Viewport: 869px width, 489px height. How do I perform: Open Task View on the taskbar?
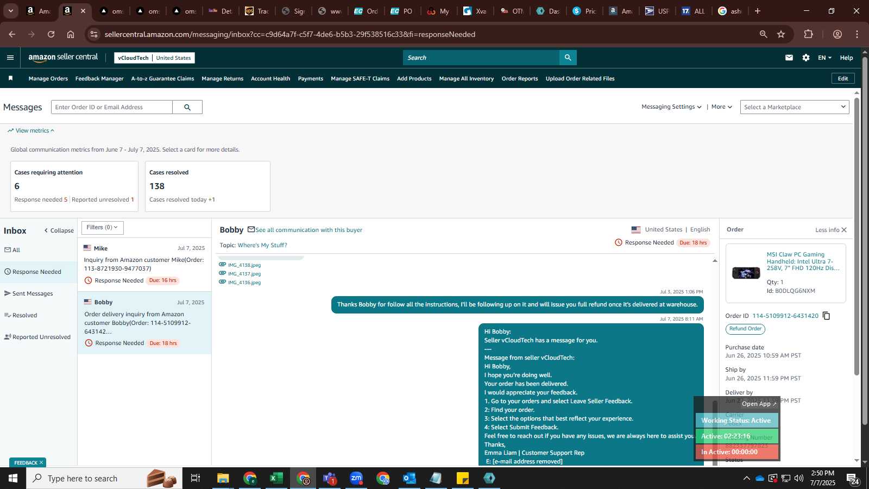point(196,478)
